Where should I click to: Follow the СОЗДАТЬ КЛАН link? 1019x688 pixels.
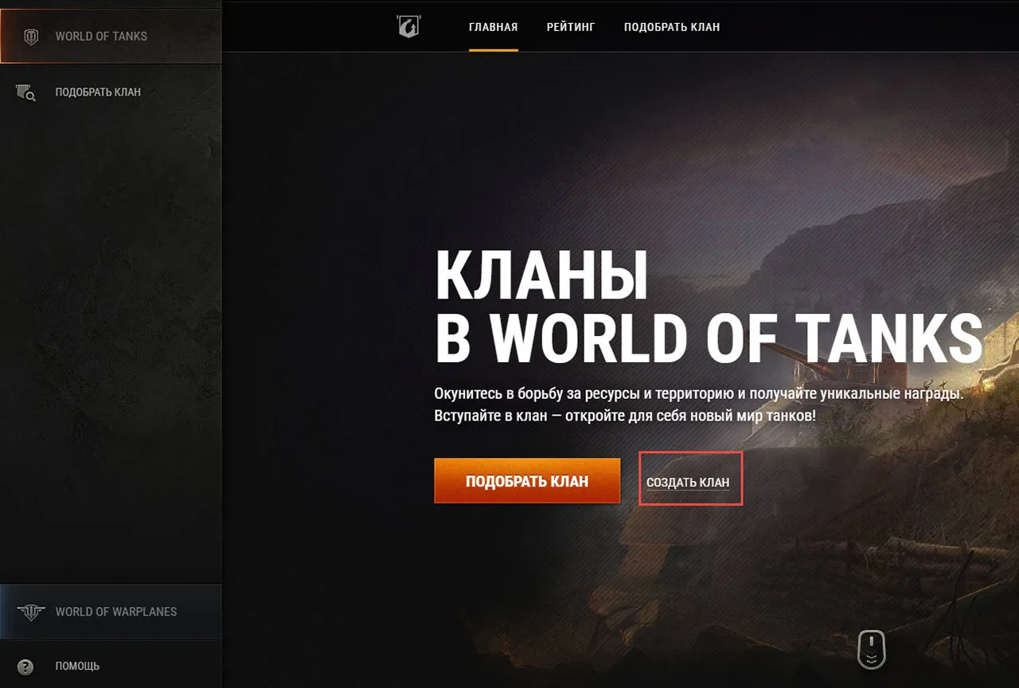click(x=688, y=483)
